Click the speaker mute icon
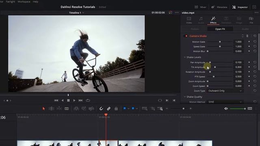Viewport: 260px width, 146px height. (226, 109)
